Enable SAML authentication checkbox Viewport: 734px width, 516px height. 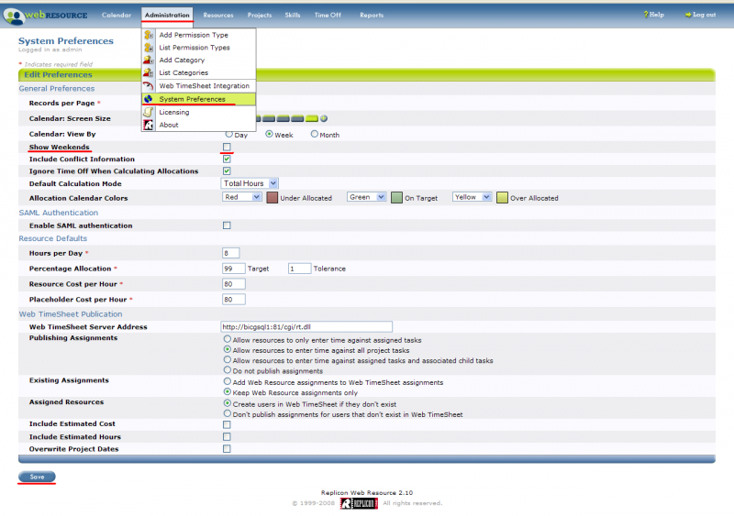pyautogui.click(x=227, y=225)
